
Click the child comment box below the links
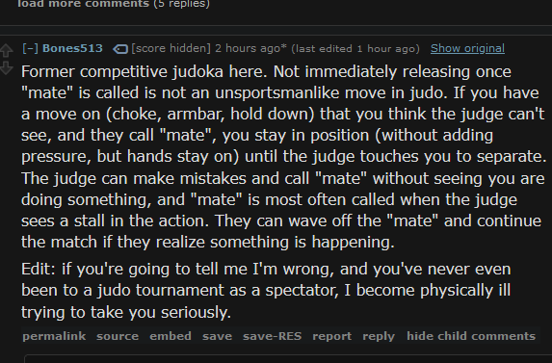(x=288, y=359)
